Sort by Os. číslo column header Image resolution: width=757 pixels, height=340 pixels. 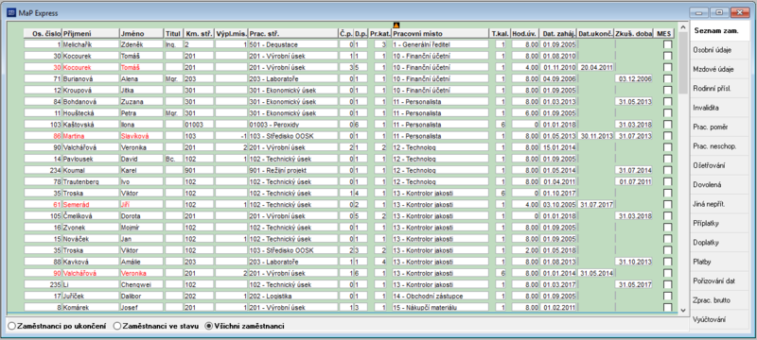pos(43,34)
